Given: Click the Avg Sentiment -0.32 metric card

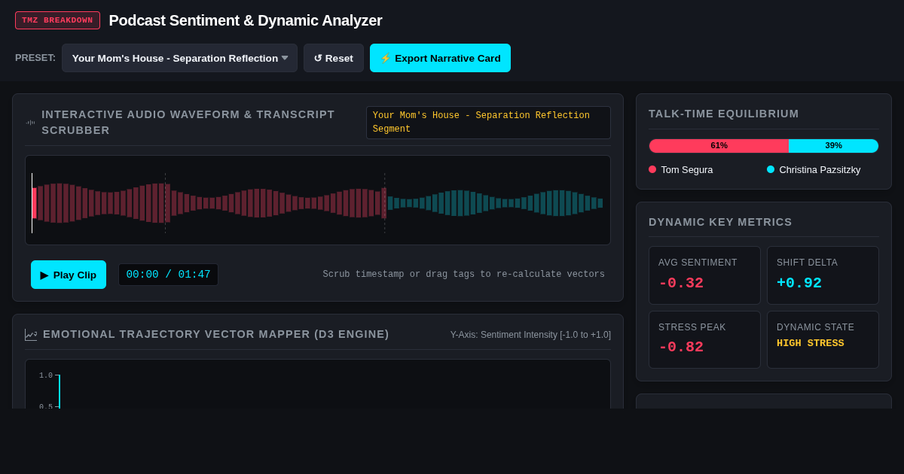Looking at the screenshot, I should click(704, 275).
